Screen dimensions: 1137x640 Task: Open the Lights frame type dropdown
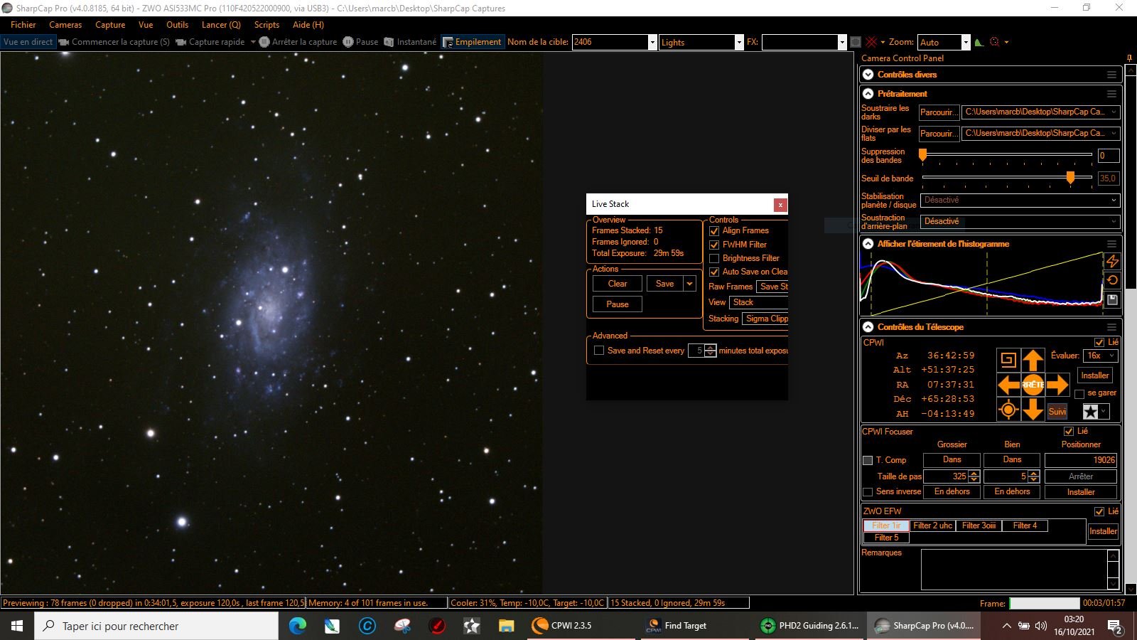[x=738, y=42]
